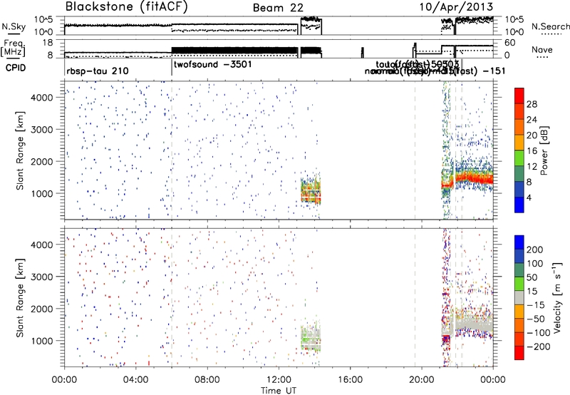Image resolution: width=570 pixels, height=395 pixels.
Task: Click the "2000" tick of the power panel
Action: [42, 161]
